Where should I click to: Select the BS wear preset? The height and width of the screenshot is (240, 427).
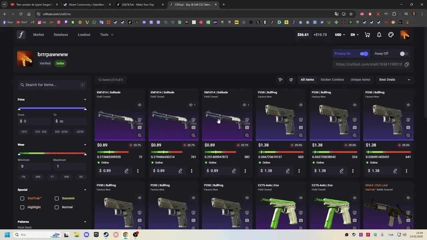(x=81, y=177)
